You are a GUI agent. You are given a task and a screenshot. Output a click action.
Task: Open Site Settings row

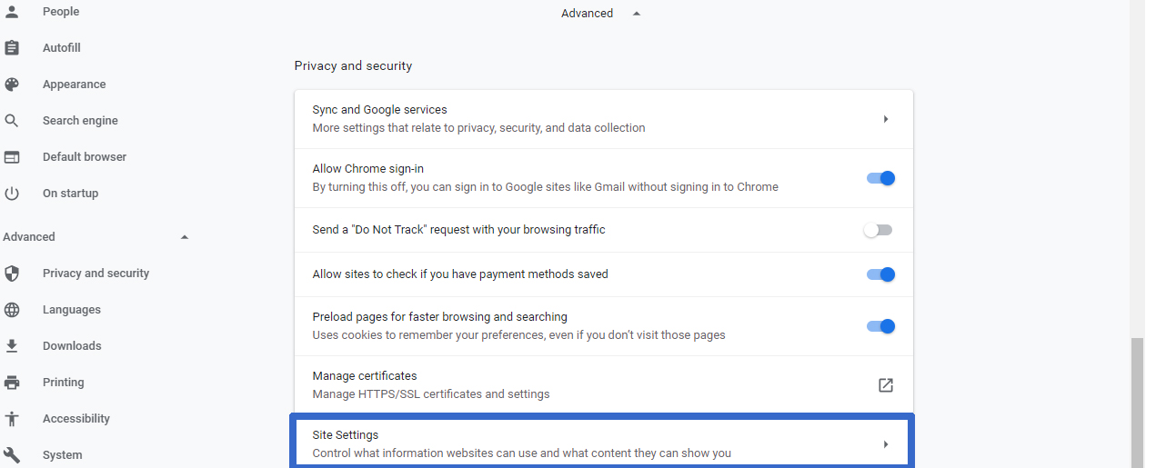pos(601,443)
